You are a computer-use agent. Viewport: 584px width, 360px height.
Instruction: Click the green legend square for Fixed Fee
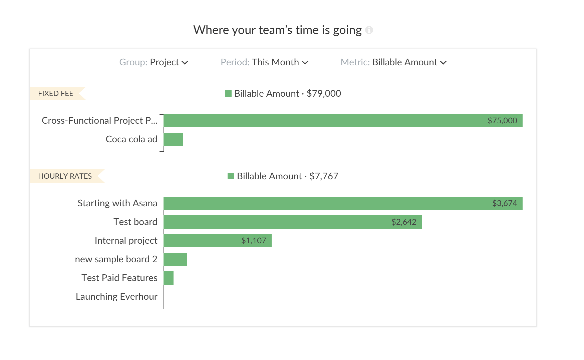[228, 93]
